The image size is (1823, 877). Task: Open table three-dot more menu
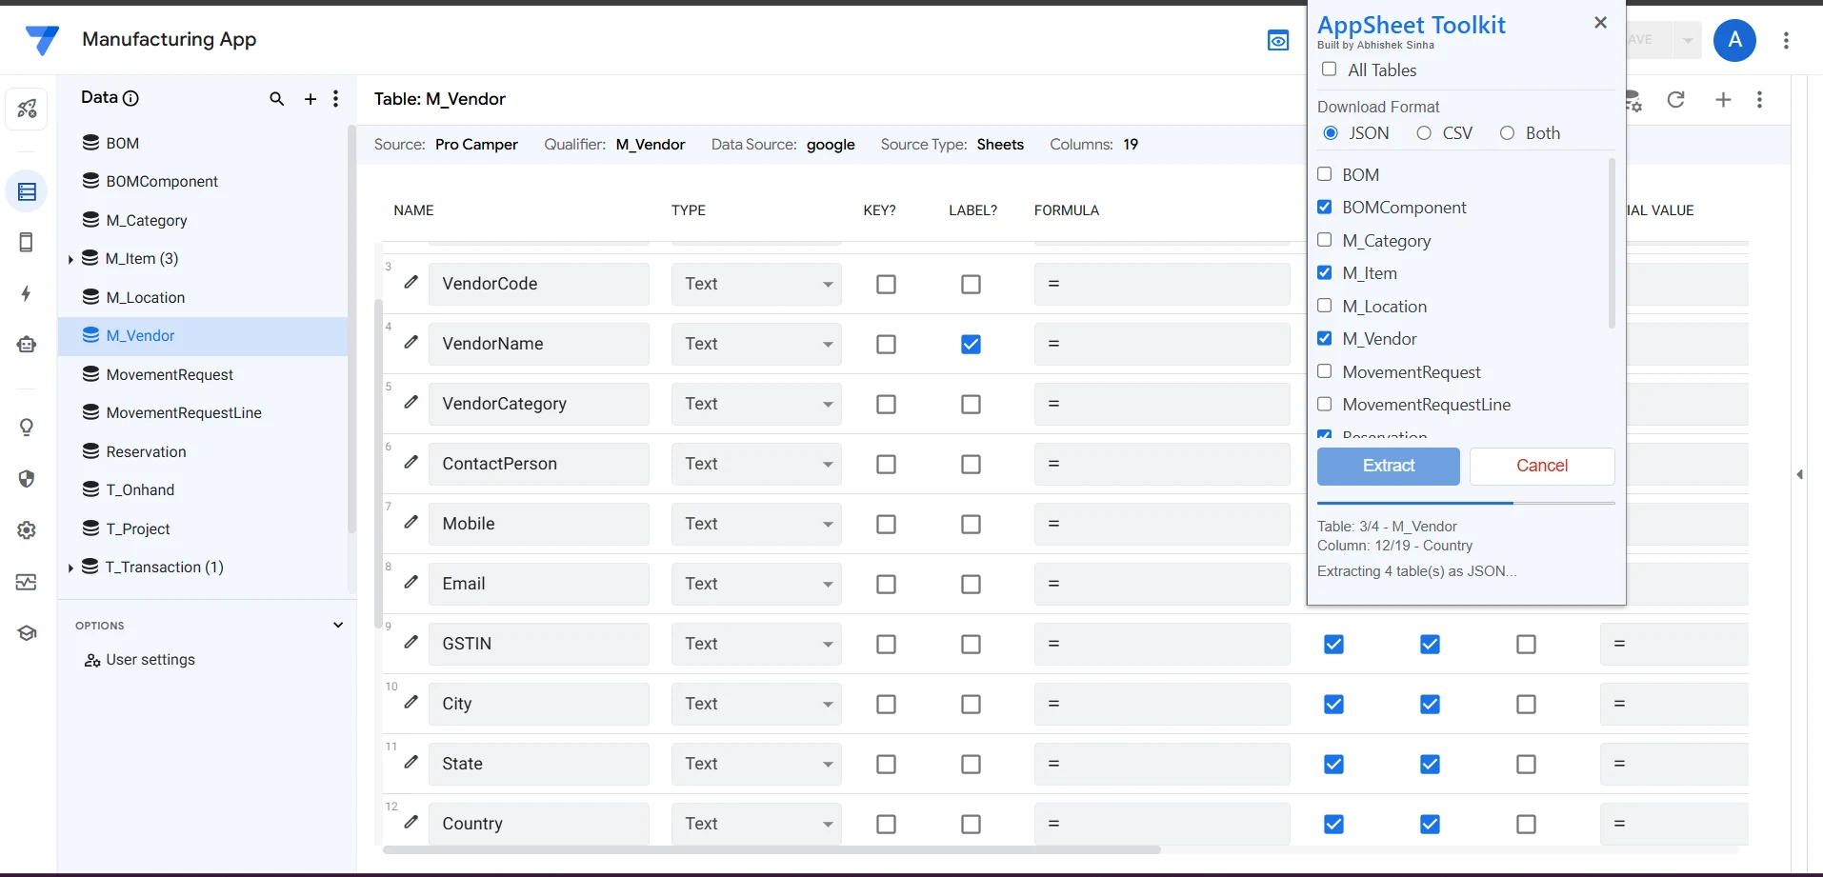click(x=1759, y=100)
